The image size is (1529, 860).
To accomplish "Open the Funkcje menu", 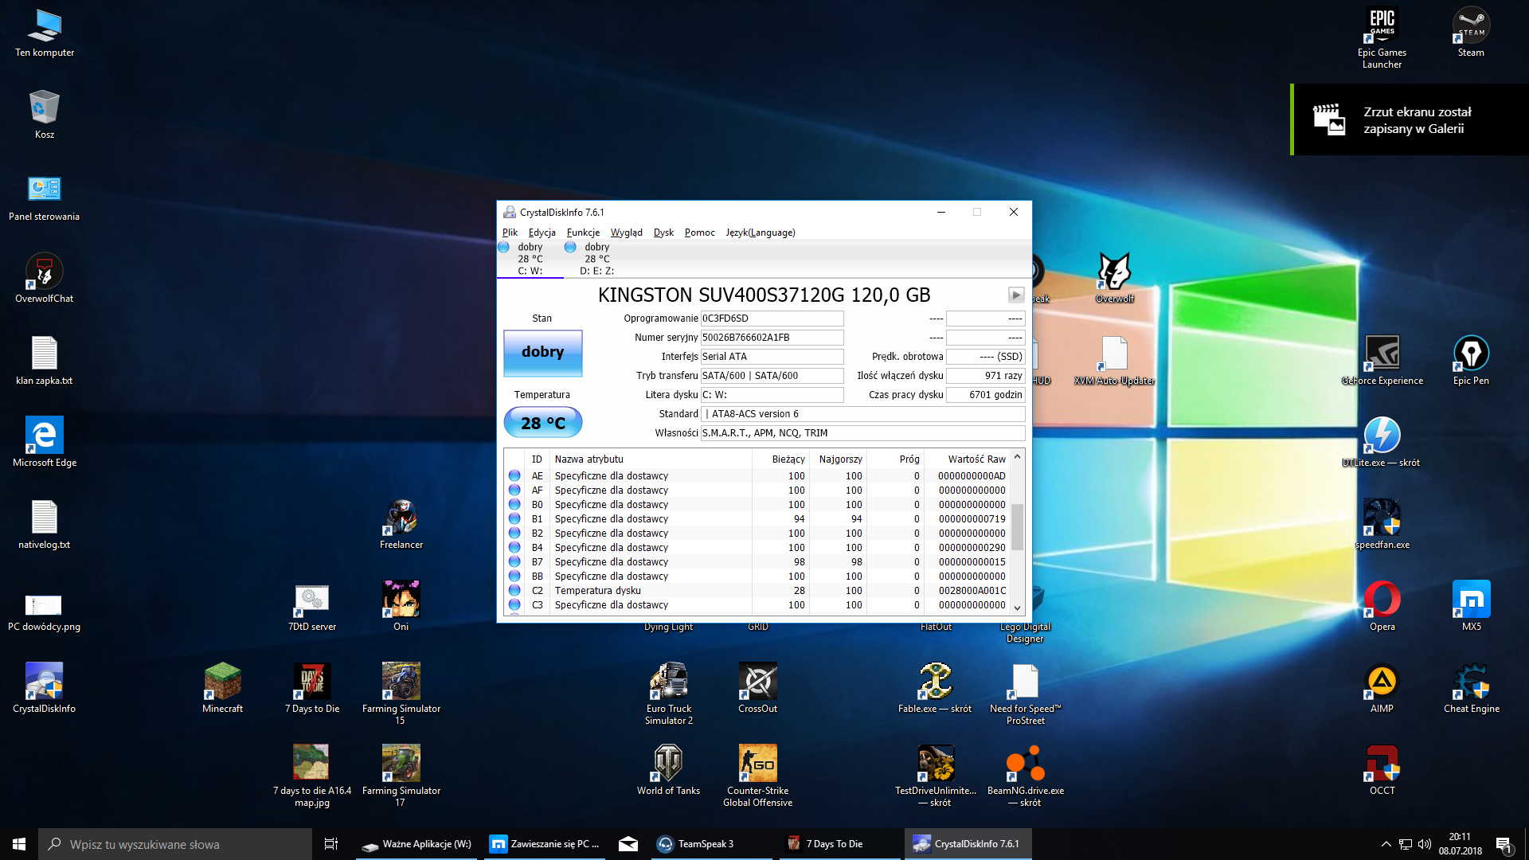I will coord(583,233).
